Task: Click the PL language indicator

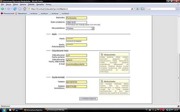Action: coord(147,110)
